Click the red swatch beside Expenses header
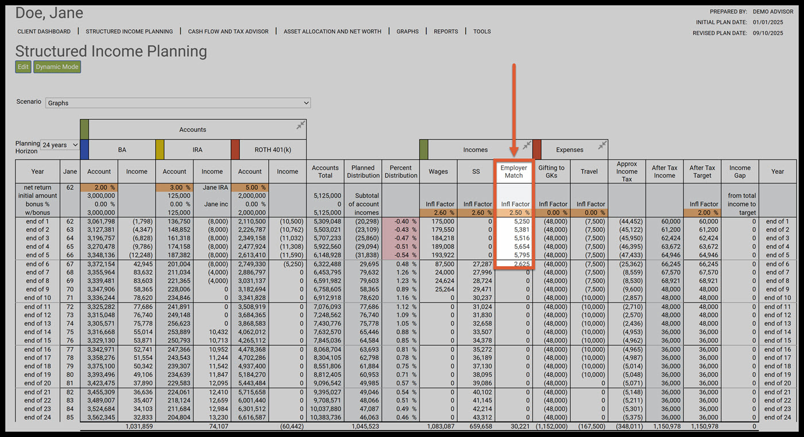This screenshot has height=437, width=804. (537, 150)
